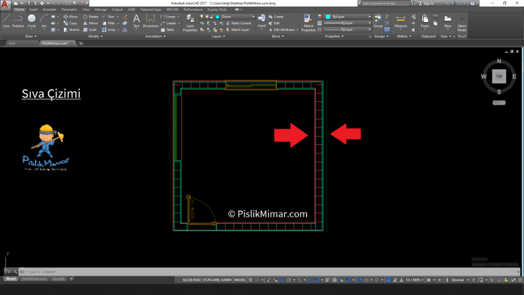This screenshot has width=524, height=295.
Task: Pick the Circle tool
Action: pyautogui.click(x=32, y=20)
